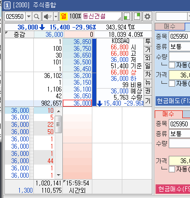This screenshot has width=190, height=198.
Task: Click the trade row with volume 22
Action: [30, 124]
